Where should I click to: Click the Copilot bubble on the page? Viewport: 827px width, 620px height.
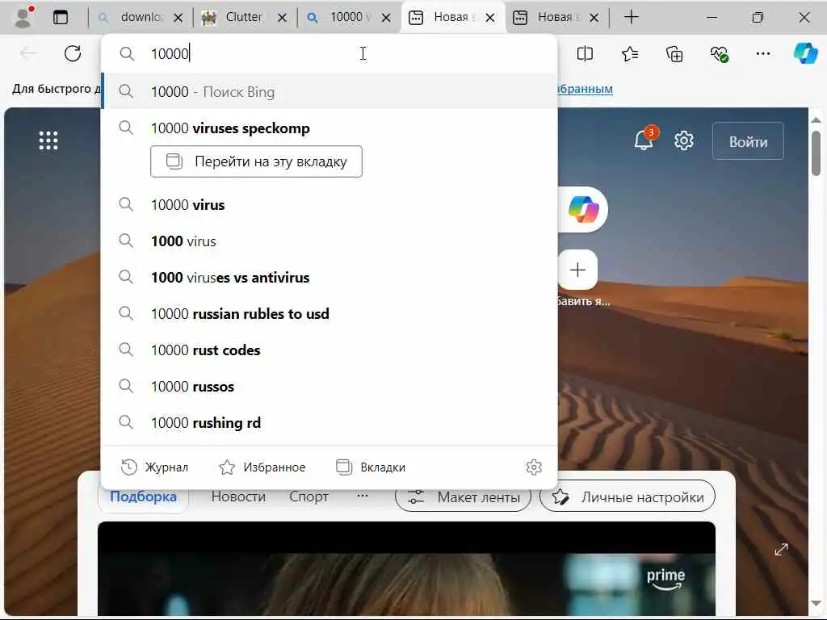click(583, 209)
